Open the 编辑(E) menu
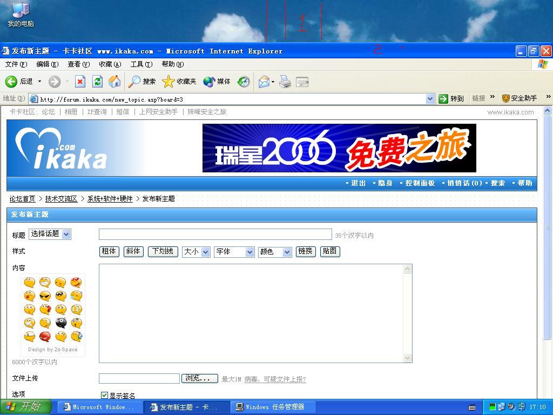This screenshot has height=415, width=553. tap(48, 64)
